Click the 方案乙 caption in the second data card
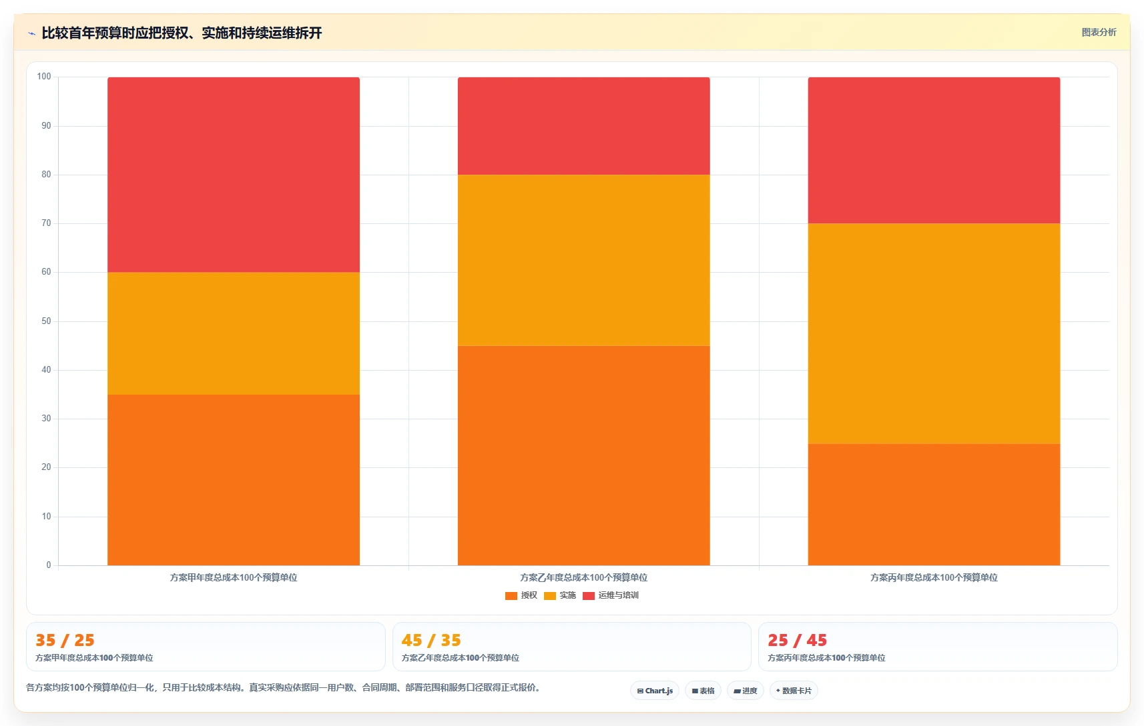This screenshot has width=1144, height=726. point(461,658)
